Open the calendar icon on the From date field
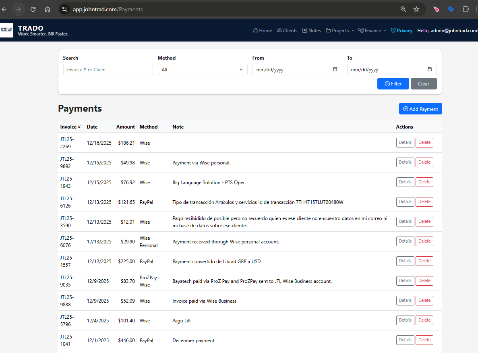The image size is (478, 353). coord(335,69)
